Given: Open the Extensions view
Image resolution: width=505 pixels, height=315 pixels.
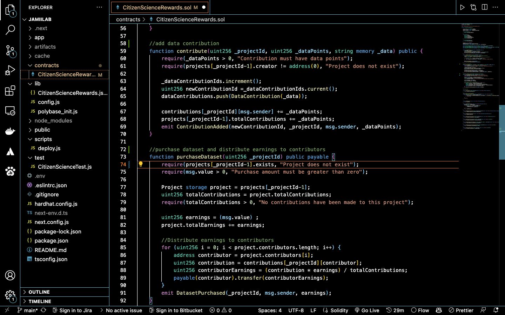Looking at the screenshot, I should click(x=10, y=91).
